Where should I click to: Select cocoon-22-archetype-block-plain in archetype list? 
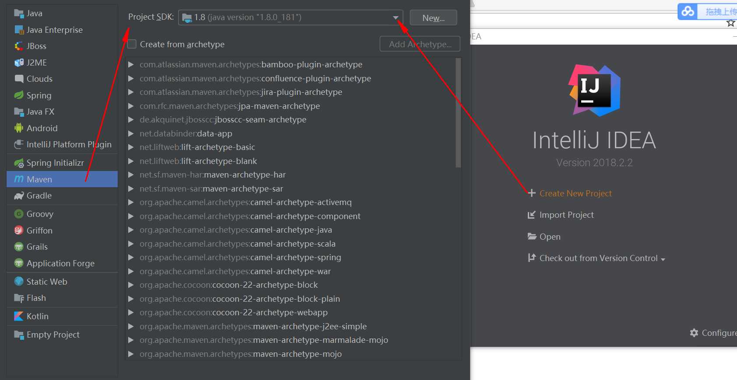[x=240, y=299]
